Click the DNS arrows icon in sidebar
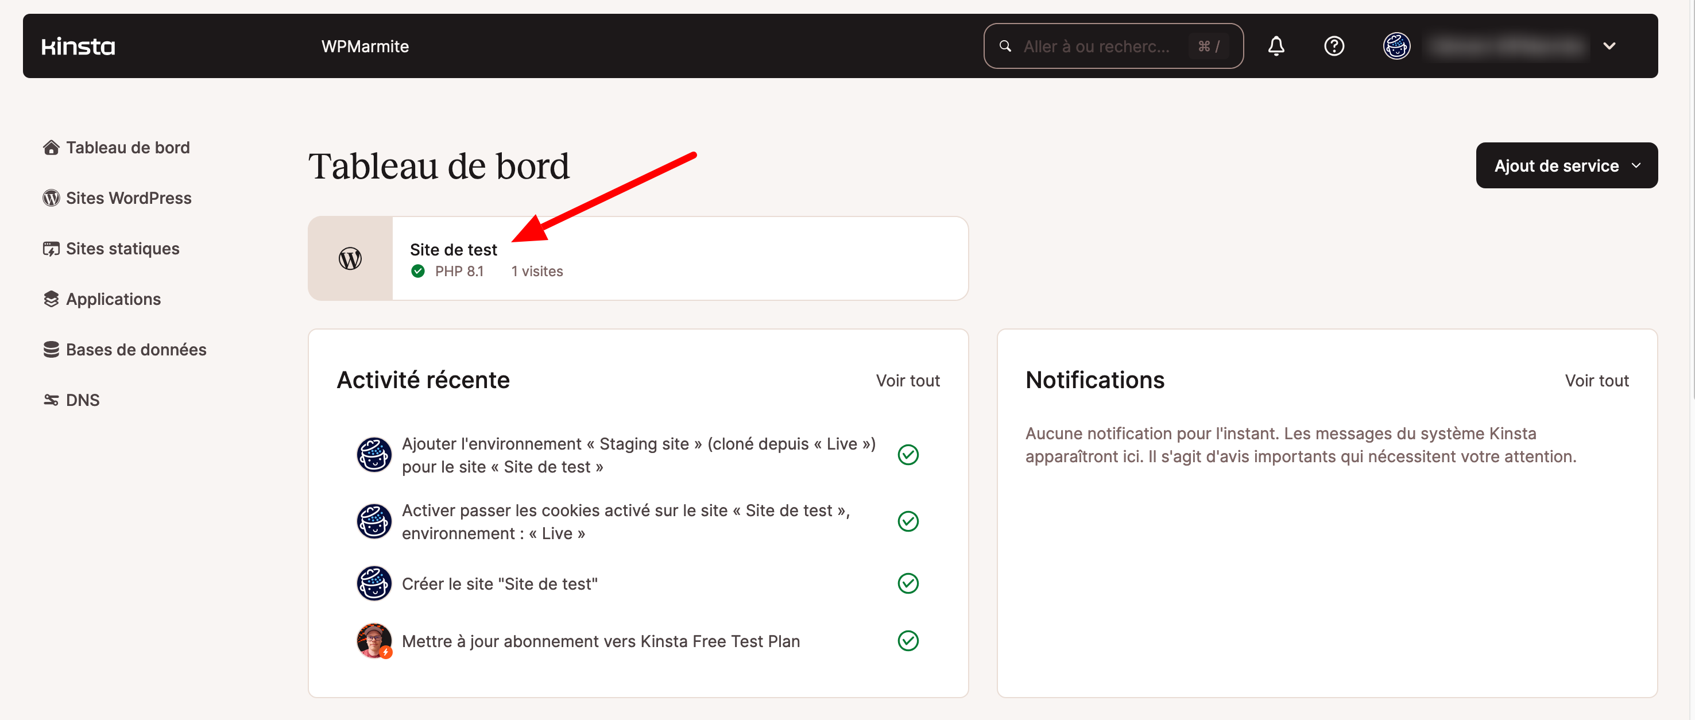Image resolution: width=1695 pixels, height=720 pixels. (51, 400)
